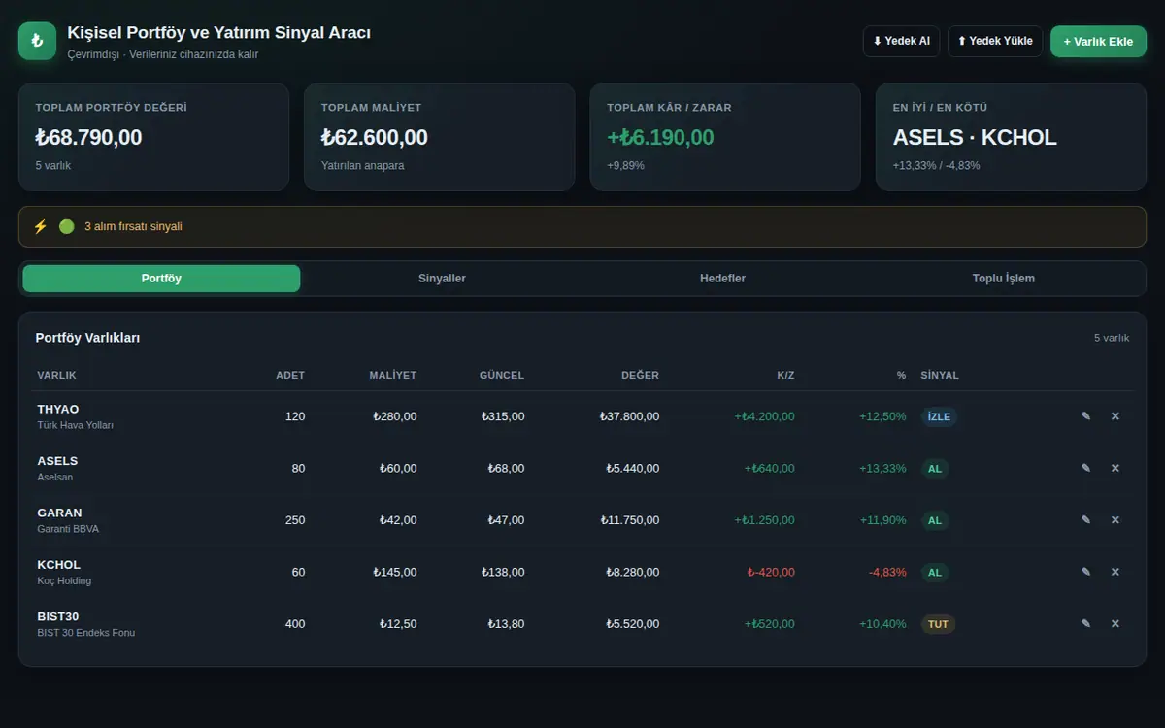Edit the THYAO row with pencil icon

(1085, 416)
